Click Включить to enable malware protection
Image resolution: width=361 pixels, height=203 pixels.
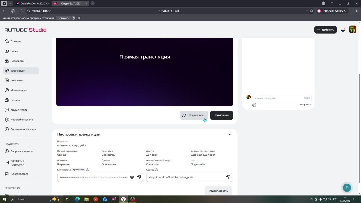[x=63, y=18]
